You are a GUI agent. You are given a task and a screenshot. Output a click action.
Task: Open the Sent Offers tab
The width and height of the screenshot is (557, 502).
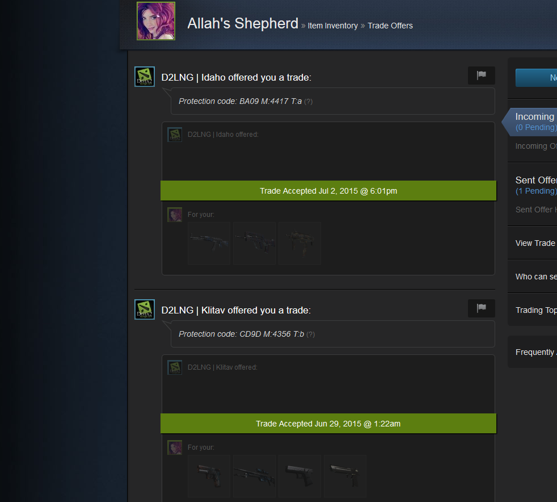(x=535, y=185)
